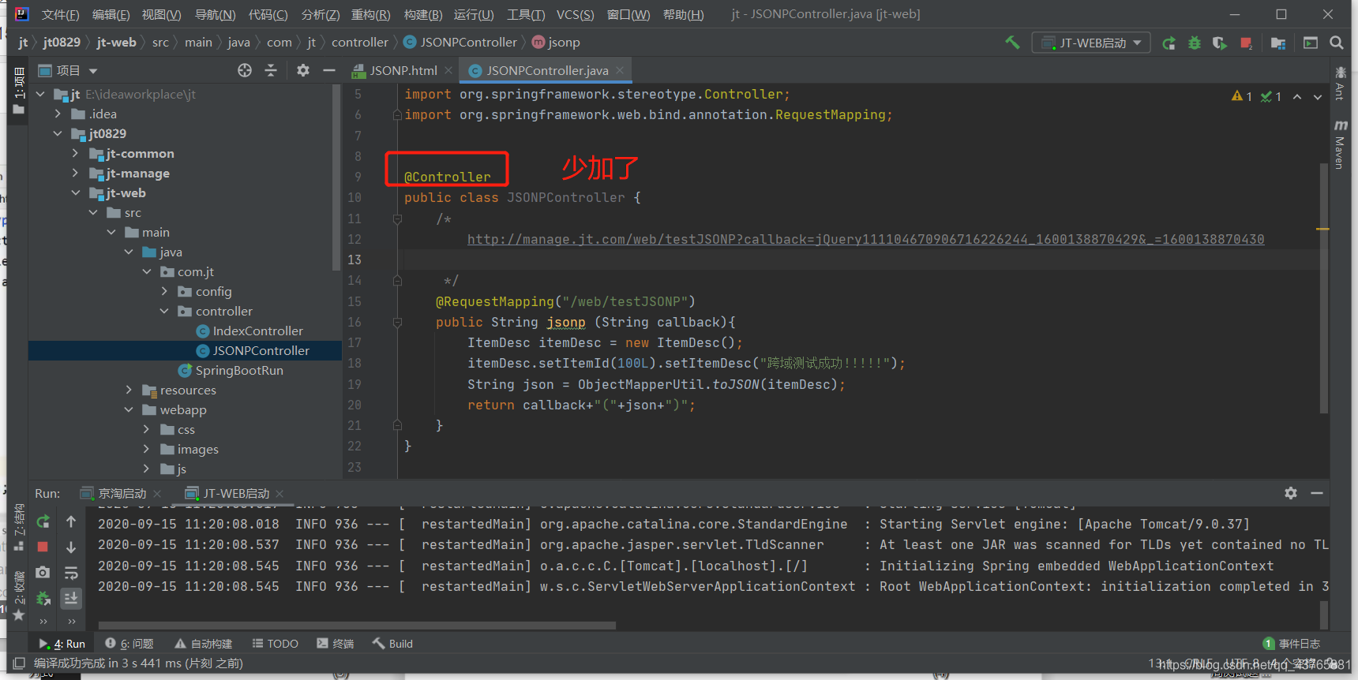Image resolution: width=1358 pixels, height=680 pixels.
Task: Collapse the jt root folder
Action: pos(40,94)
